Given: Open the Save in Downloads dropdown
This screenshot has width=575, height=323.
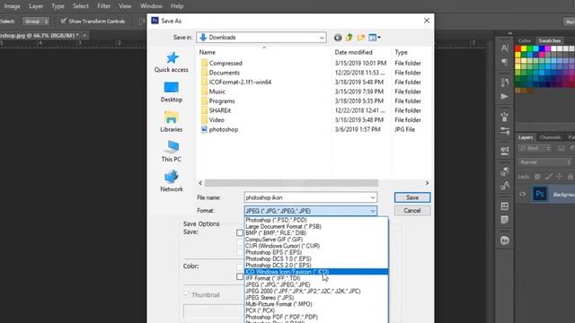Looking at the screenshot, I should [261, 38].
